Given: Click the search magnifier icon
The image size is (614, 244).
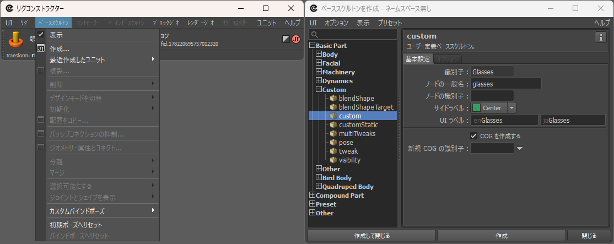Looking at the screenshot, I should (x=315, y=34).
